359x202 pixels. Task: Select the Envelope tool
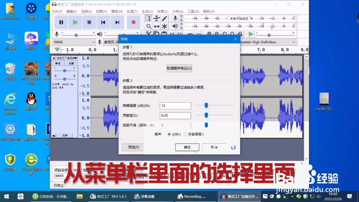click(x=157, y=19)
